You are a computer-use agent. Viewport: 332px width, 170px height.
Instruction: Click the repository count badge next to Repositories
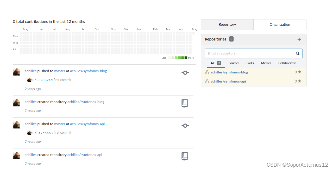click(x=231, y=39)
